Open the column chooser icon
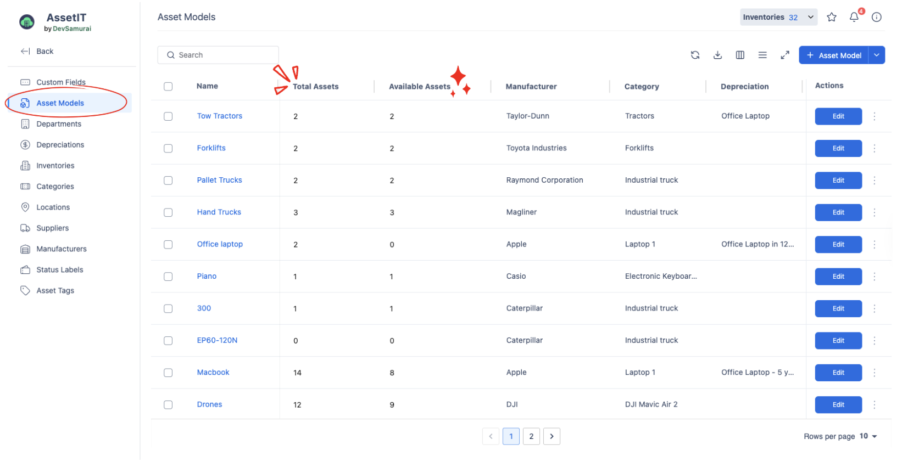Viewport: 902px width, 462px height. coord(740,55)
